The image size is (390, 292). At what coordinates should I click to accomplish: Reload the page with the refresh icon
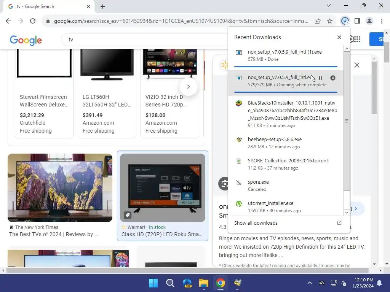tap(33, 21)
